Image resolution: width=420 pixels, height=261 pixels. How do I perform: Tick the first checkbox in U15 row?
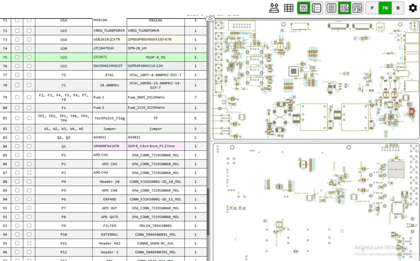(x=17, y=31)
